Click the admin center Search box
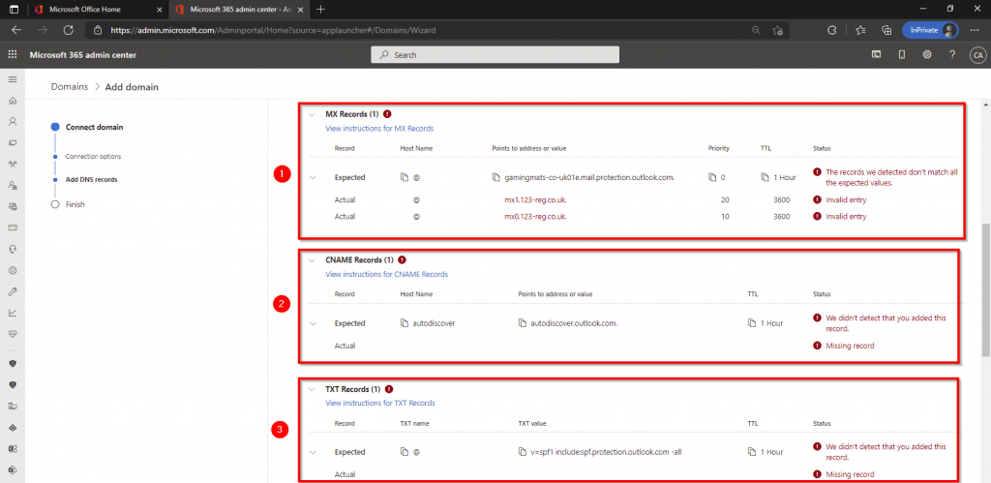The image size is (991, 483). pos(495,55)
